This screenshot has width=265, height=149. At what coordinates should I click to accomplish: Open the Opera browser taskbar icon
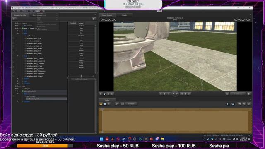118,139
